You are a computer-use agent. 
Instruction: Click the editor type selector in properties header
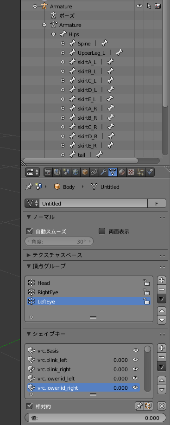[32, 172]
